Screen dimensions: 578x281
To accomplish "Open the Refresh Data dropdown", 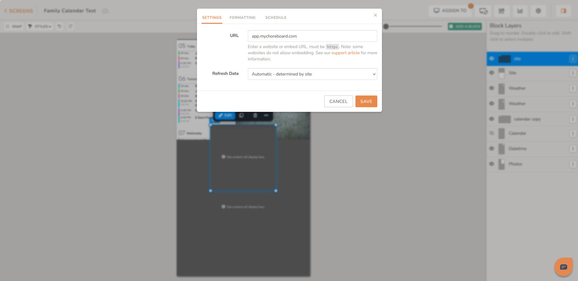I will 313,74.
